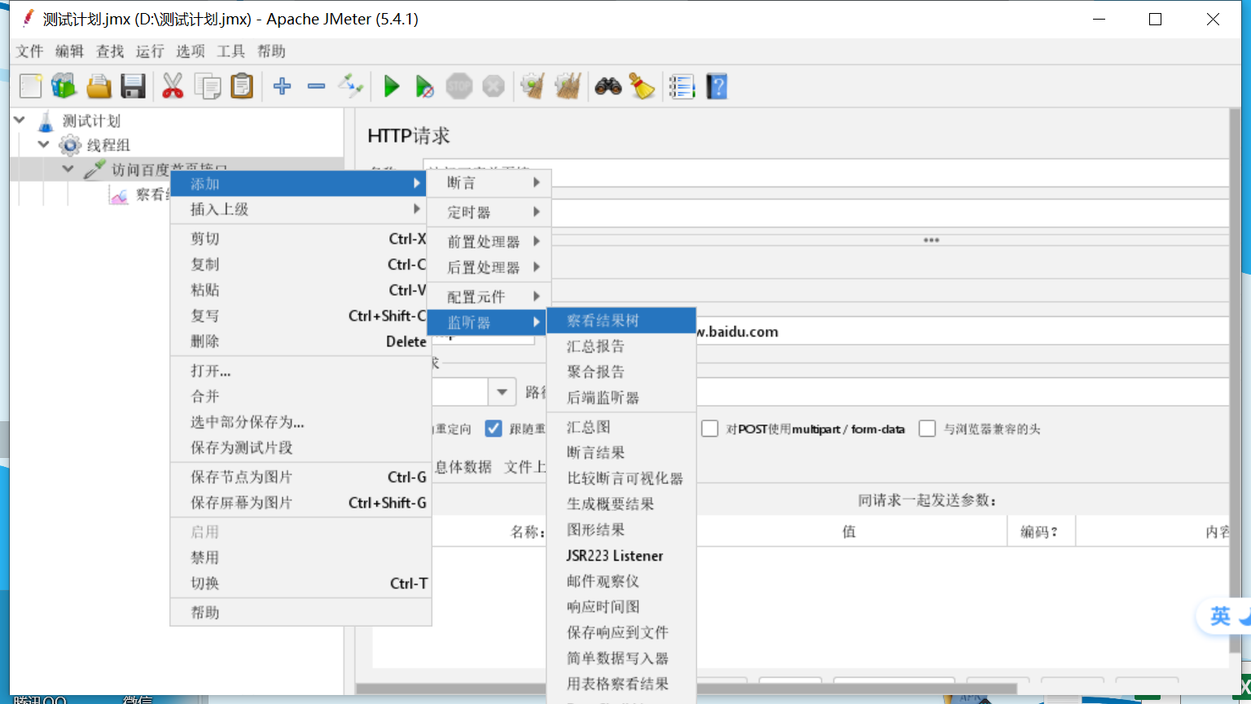Open Search with the binoculars icon
The height and width of the screenshot is (704, 1251).
608,86
